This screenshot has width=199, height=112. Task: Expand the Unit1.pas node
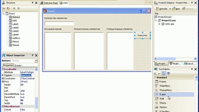[159, 24]
